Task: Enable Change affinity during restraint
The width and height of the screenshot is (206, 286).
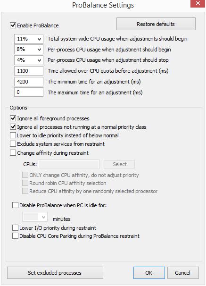Action: (x=13, y=152)
